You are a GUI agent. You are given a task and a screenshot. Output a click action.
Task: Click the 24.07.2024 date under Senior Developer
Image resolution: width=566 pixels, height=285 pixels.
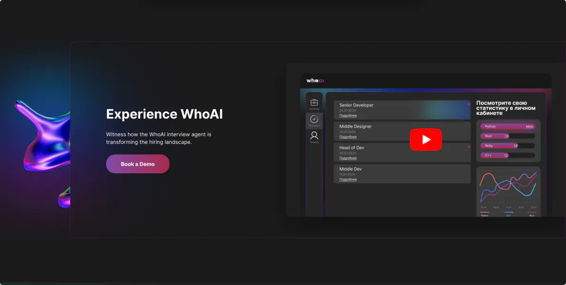click(348, 111)
